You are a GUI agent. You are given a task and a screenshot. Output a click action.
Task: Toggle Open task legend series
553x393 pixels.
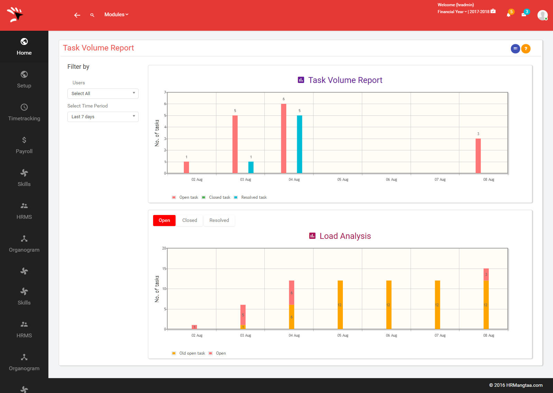(x=185, y=197)
